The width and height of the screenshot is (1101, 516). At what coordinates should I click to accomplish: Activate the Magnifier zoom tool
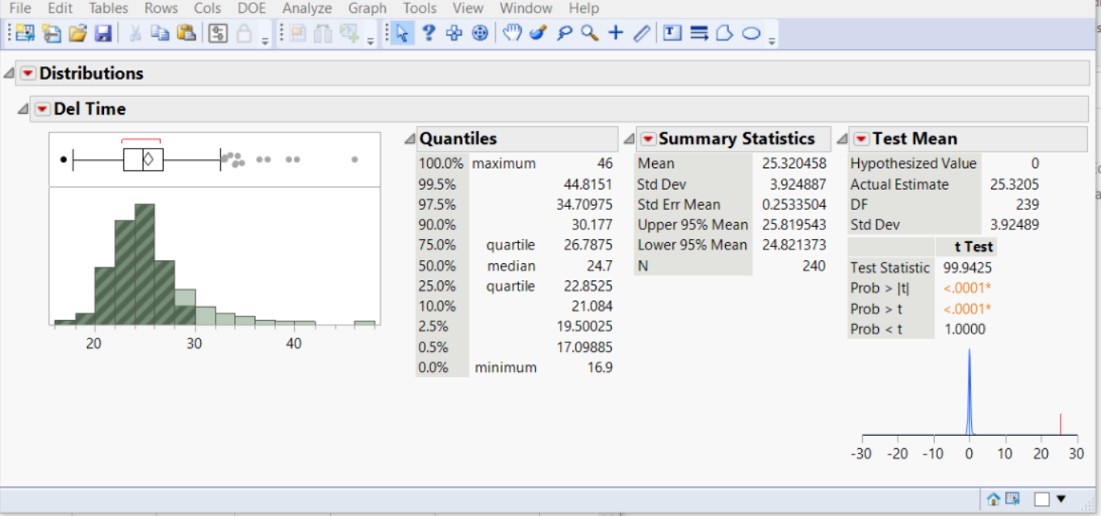coord(590,33)
